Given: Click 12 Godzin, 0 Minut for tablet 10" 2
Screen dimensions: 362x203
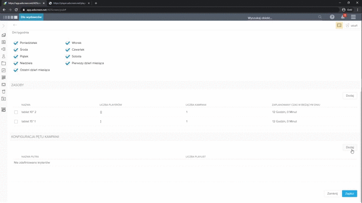Looking at the screenshot, I should (x=284, y=112).
